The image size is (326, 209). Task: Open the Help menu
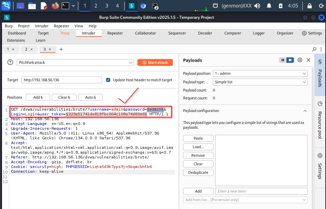[92, 26]
